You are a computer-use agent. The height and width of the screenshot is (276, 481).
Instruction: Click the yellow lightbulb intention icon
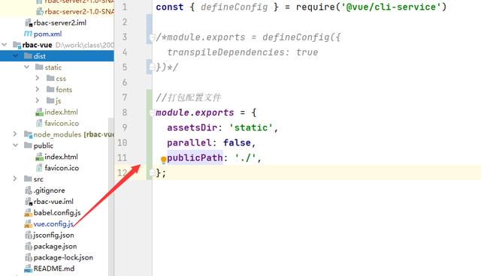[x=164, y=160]
